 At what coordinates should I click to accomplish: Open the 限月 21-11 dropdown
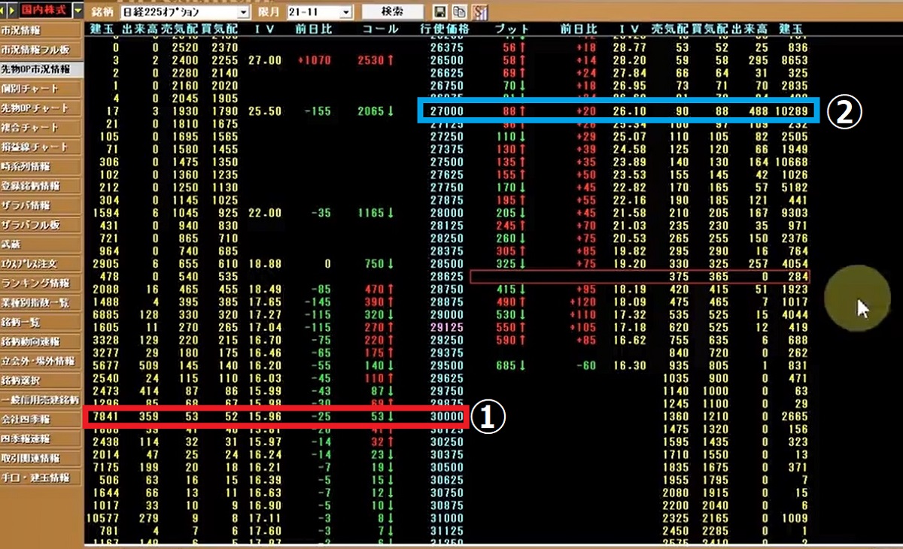(x=345, y=13)
